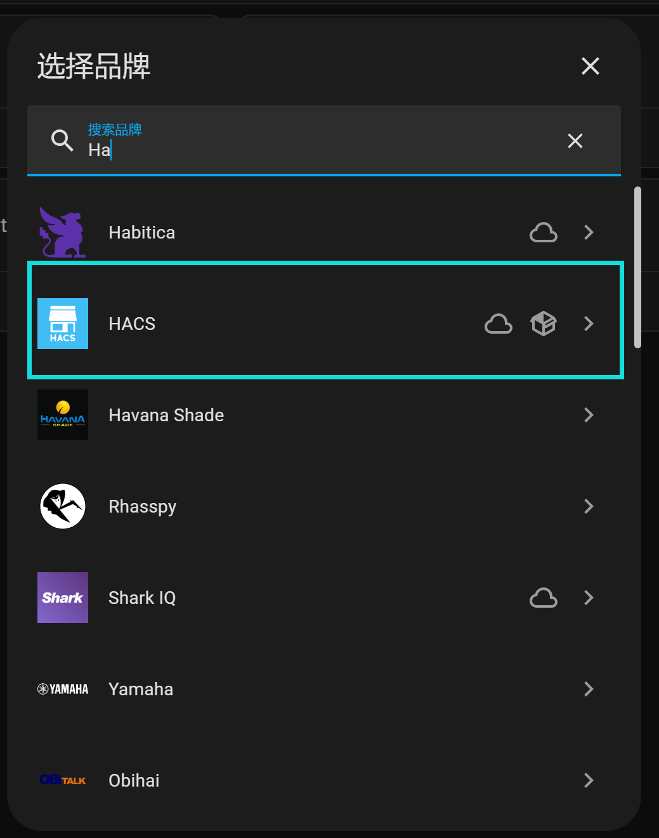
Task: Expand the Yamaha entry via its arrow
Action: (x=588, y=689)
